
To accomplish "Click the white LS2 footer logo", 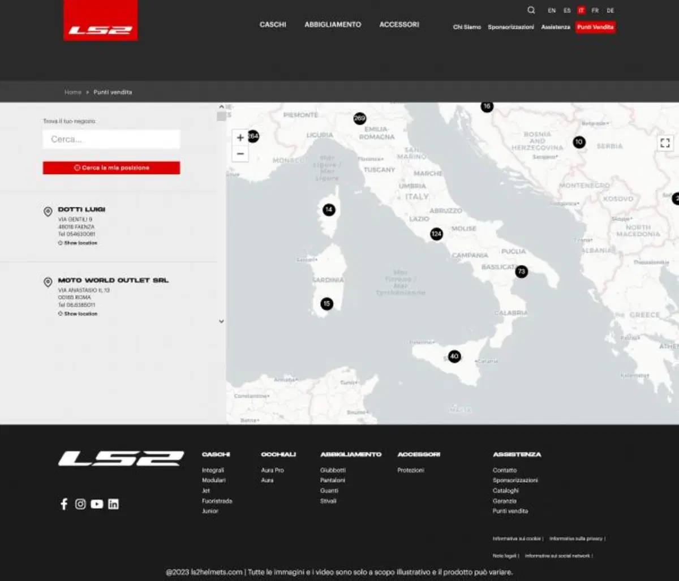I will click(x=121, y=458).
